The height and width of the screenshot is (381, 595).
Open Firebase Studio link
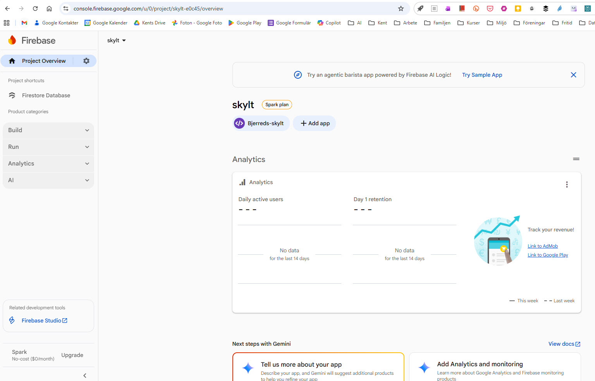coord(45,321)
